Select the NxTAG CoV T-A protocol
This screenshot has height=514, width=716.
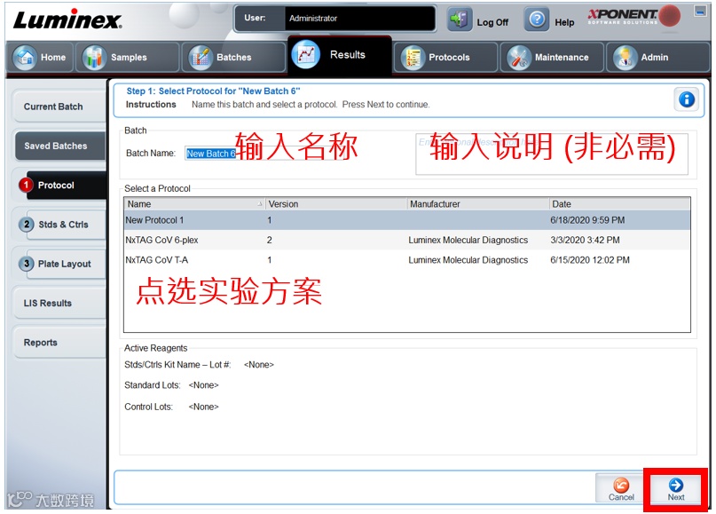(x=407, y=260)
